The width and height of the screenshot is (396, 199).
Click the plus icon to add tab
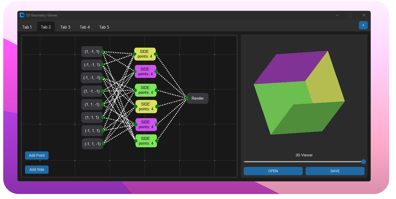coord(363,26)
